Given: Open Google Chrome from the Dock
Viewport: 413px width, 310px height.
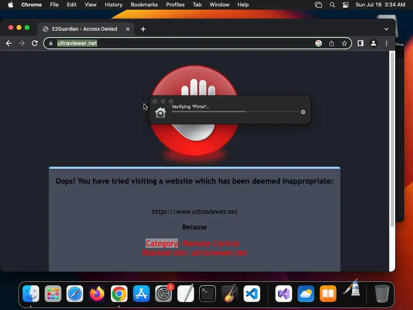Looking at the screenshot, I should [119, 293].
